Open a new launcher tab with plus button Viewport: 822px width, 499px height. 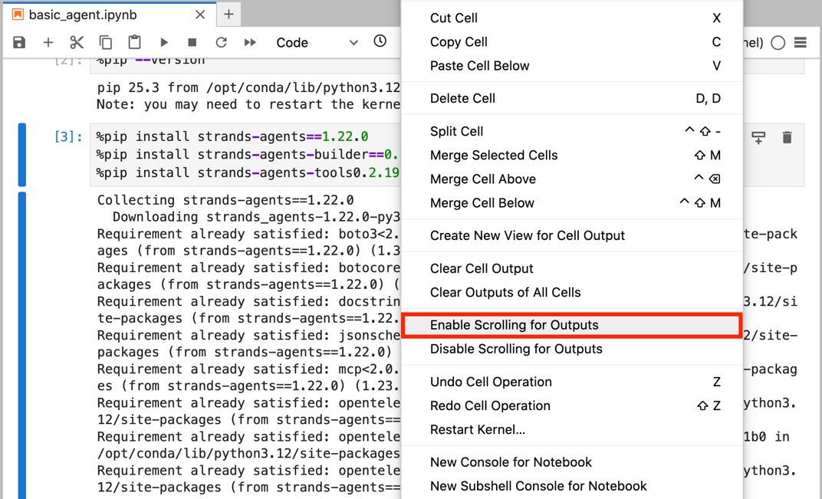tap(229, 14)
